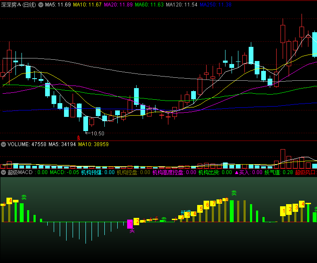Select the MA120: 11.54 label
This screenshot has height=263, width=317.
pyautogui.click(x=182, y=5)
